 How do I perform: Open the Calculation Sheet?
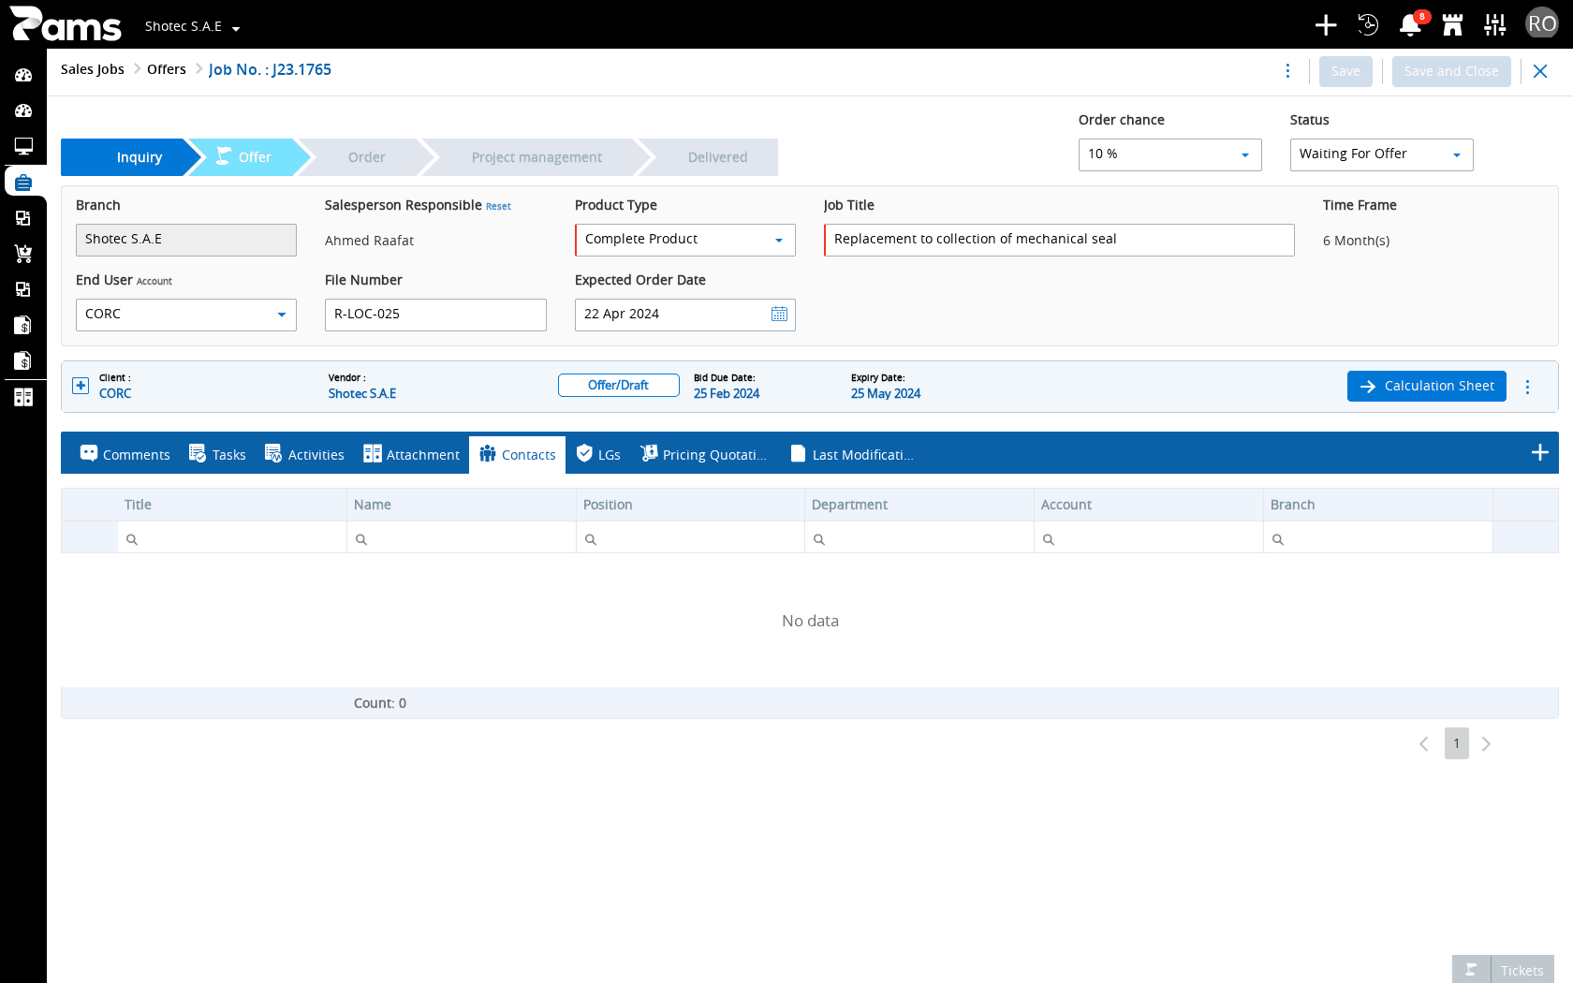coord(1427,386)
